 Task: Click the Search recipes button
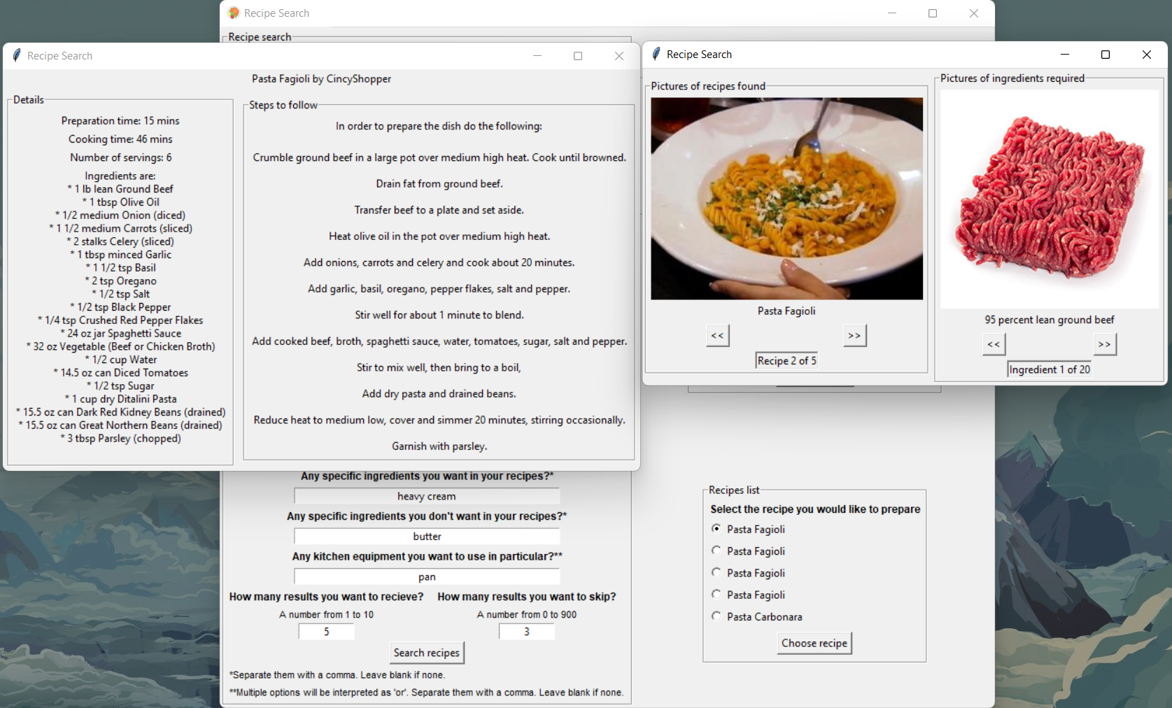click(x=427, y=653)
